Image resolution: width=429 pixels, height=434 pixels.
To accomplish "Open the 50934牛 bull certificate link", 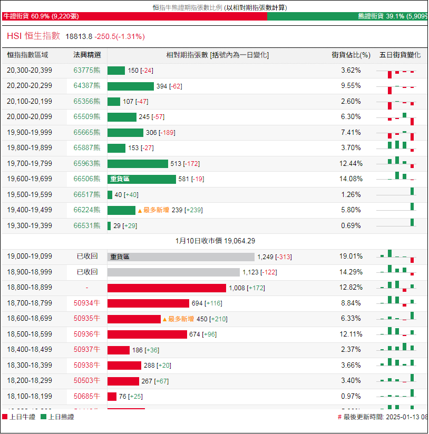I will point(87,303).
